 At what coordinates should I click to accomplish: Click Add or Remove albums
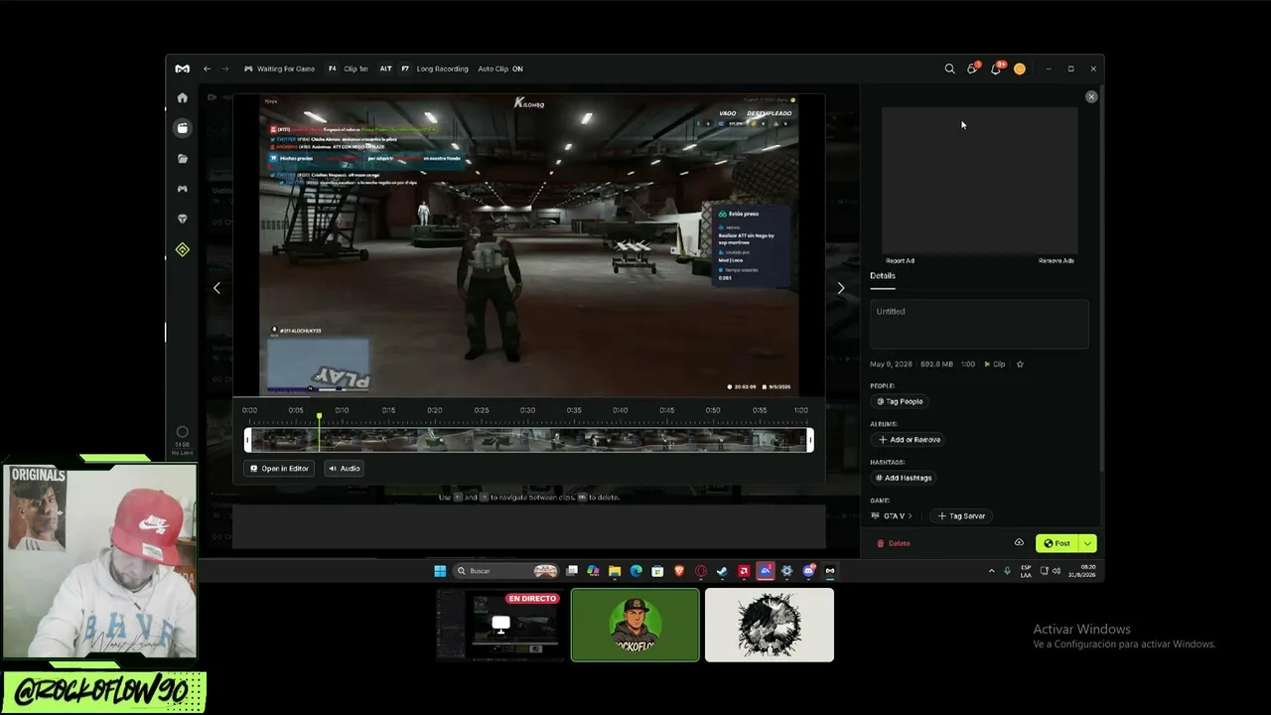coord(909,440)
